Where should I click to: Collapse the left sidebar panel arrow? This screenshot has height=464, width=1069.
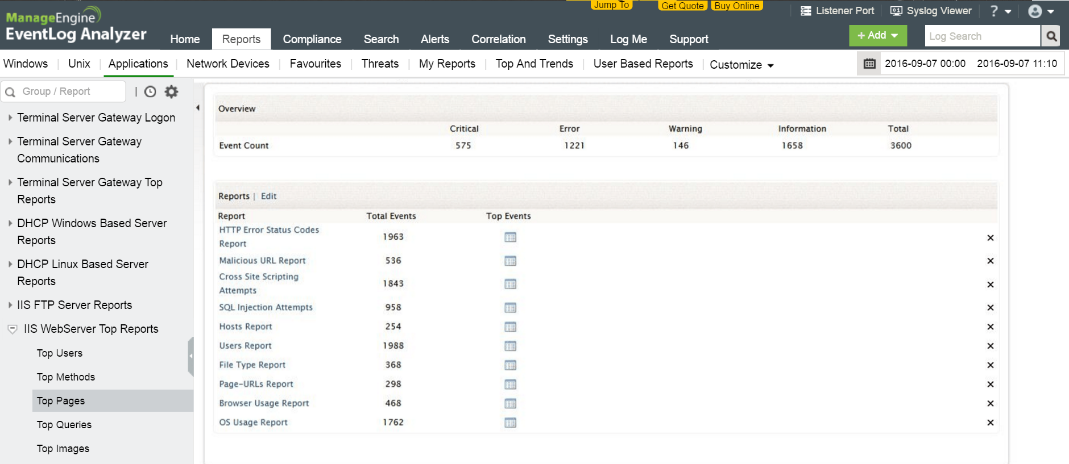click(197, 108)
